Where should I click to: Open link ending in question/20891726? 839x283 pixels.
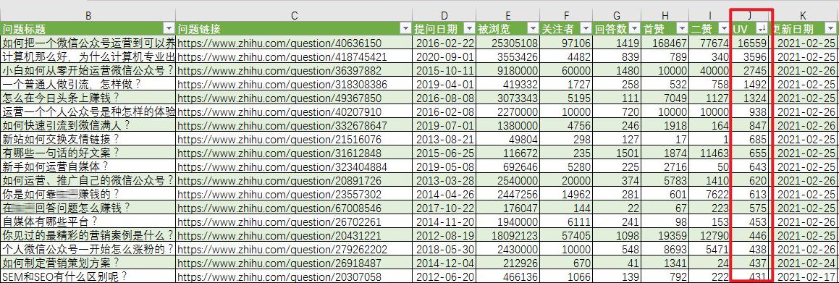(x=279, y=182)
